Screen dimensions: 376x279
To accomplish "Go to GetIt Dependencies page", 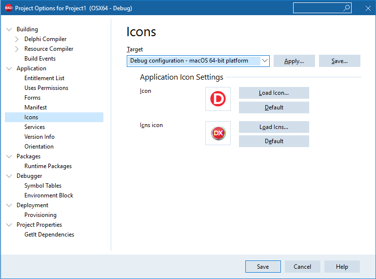I will [49, 235].
